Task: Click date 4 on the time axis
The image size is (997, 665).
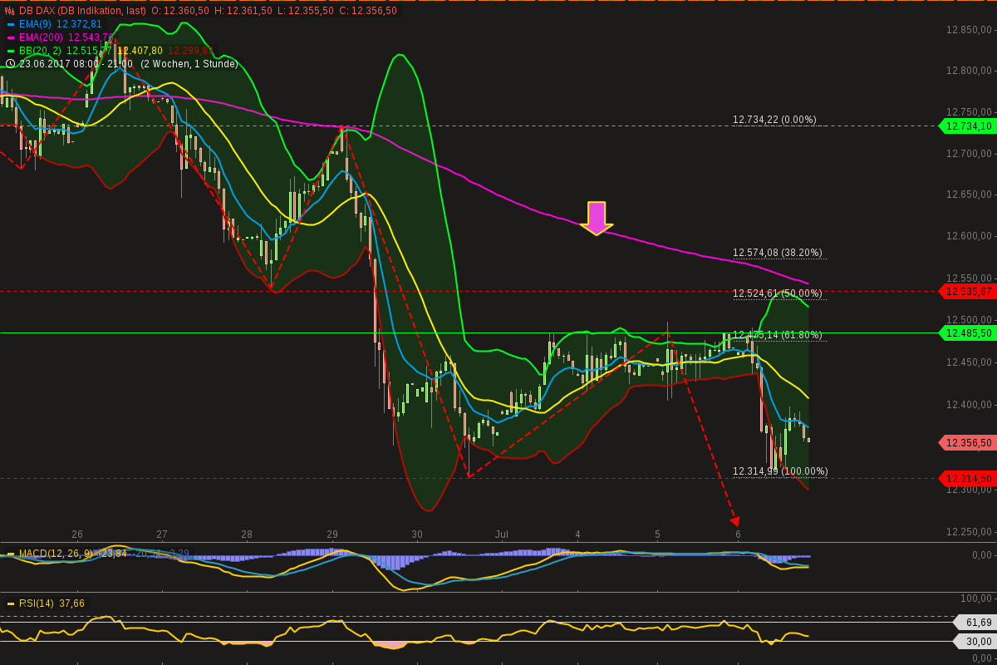Action: (x=577, y=534)
